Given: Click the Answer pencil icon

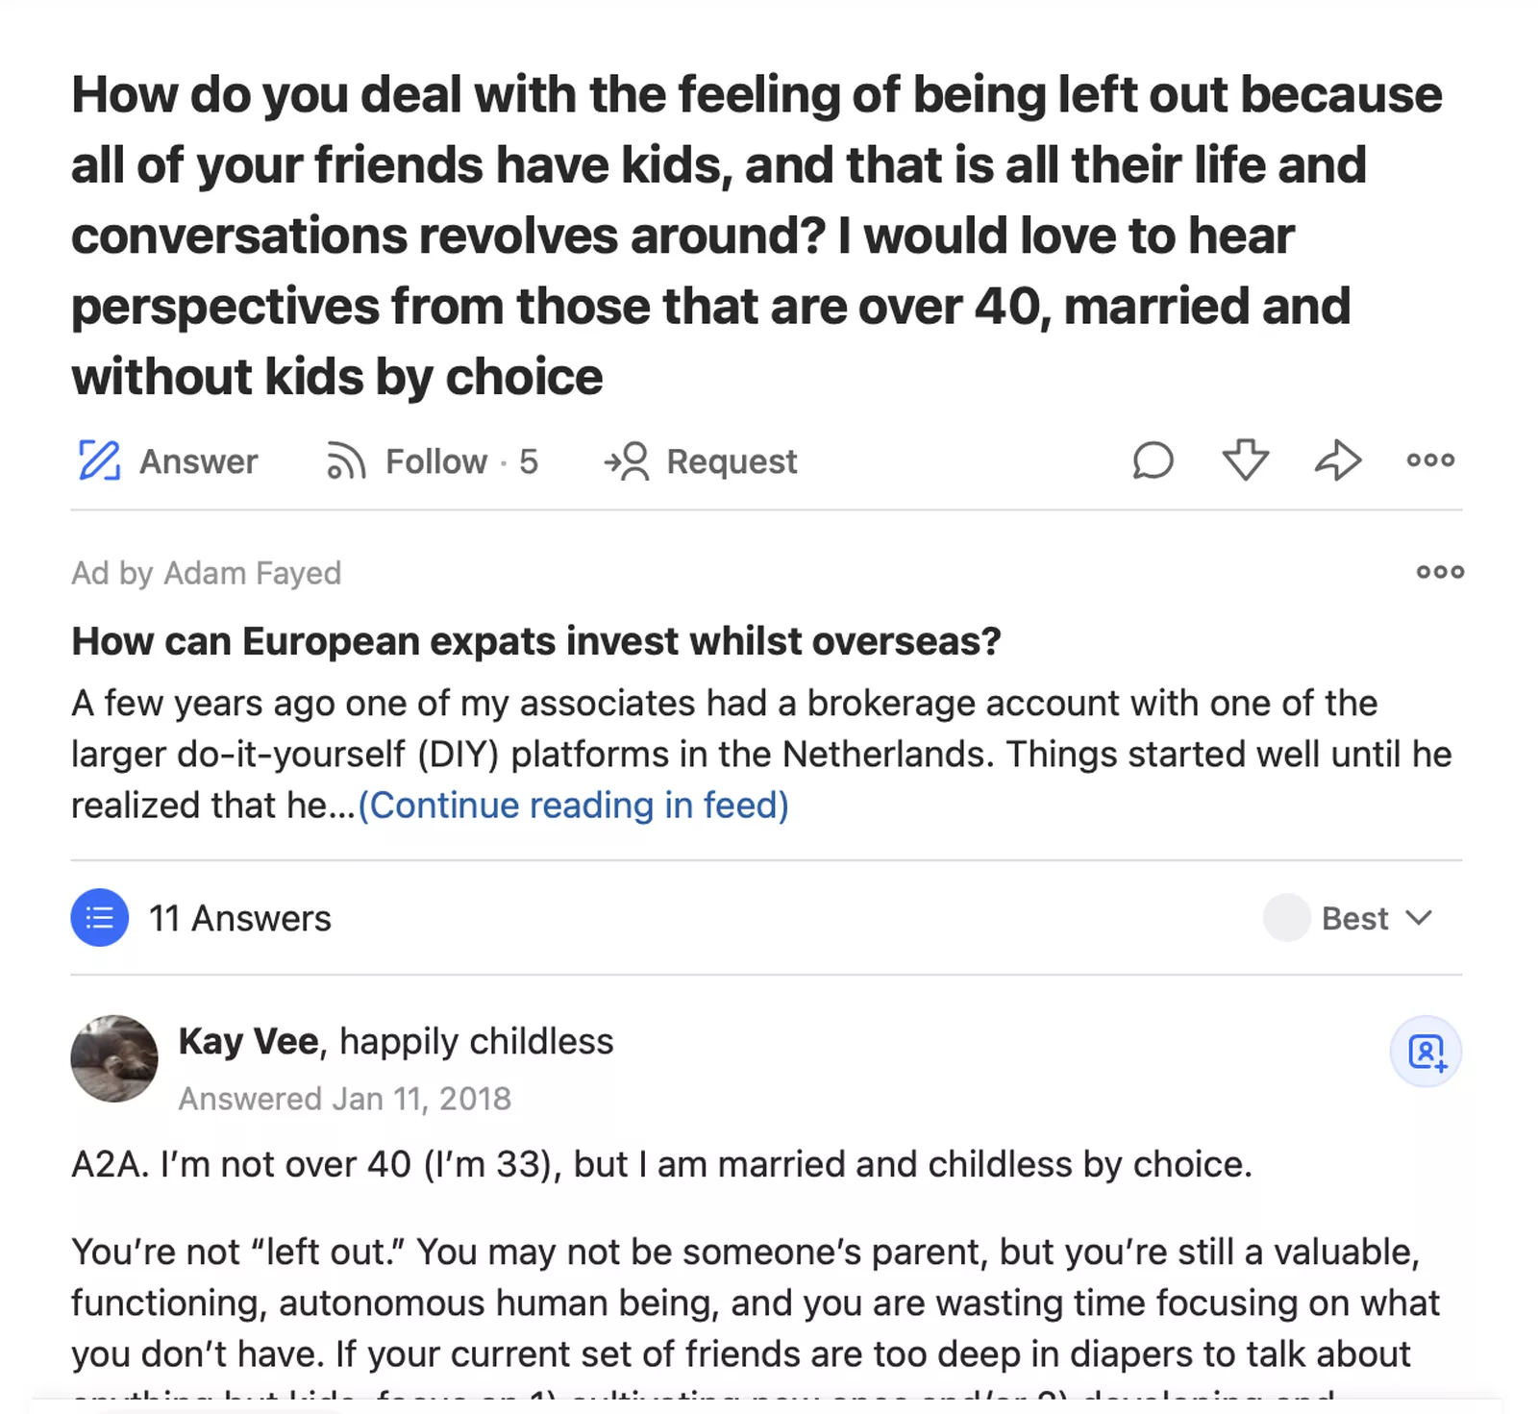Looking at the screenshot, I should tap(99, 460).
